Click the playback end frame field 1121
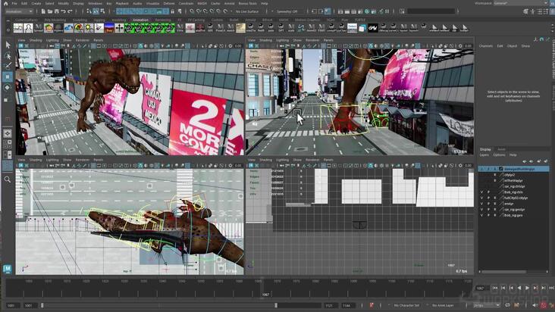The image size is (555, 312). pyautogui.click(x=330, y=305)
